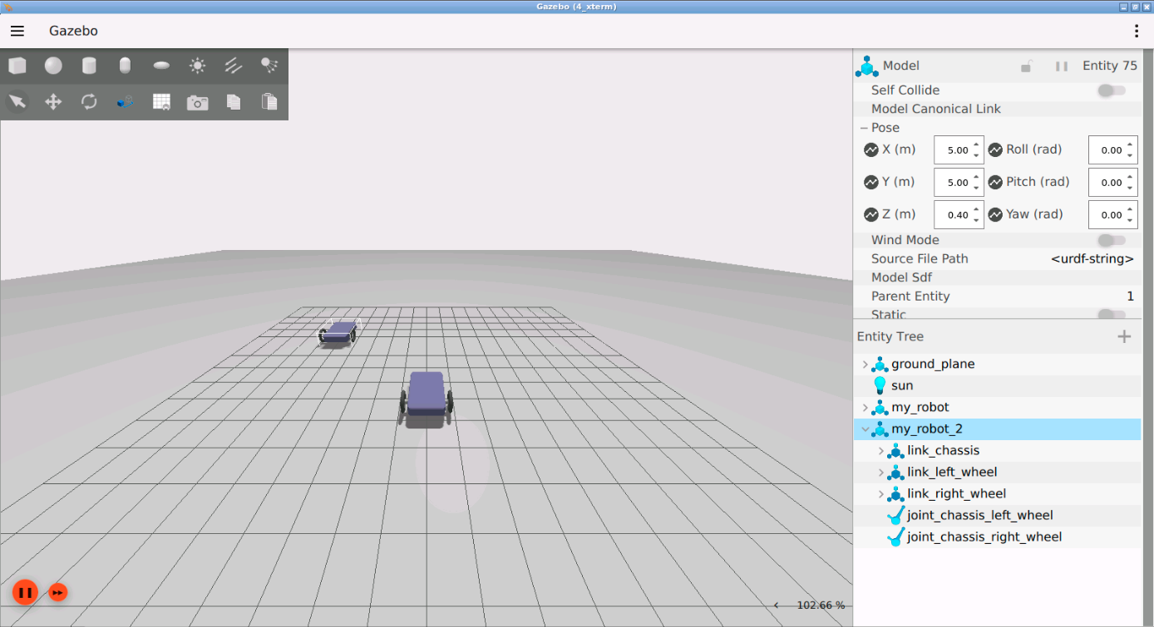Choose the translate mode tool
Screen dimensions: 1154x627
pos(53,101)
